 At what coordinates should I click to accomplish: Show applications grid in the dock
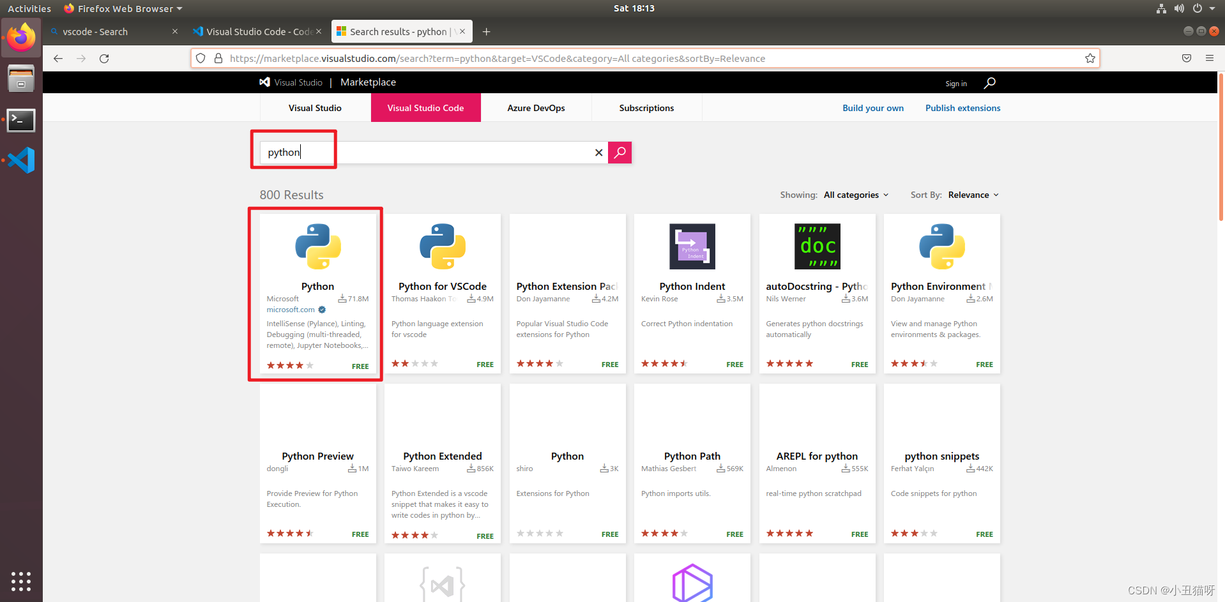point(21,581)
